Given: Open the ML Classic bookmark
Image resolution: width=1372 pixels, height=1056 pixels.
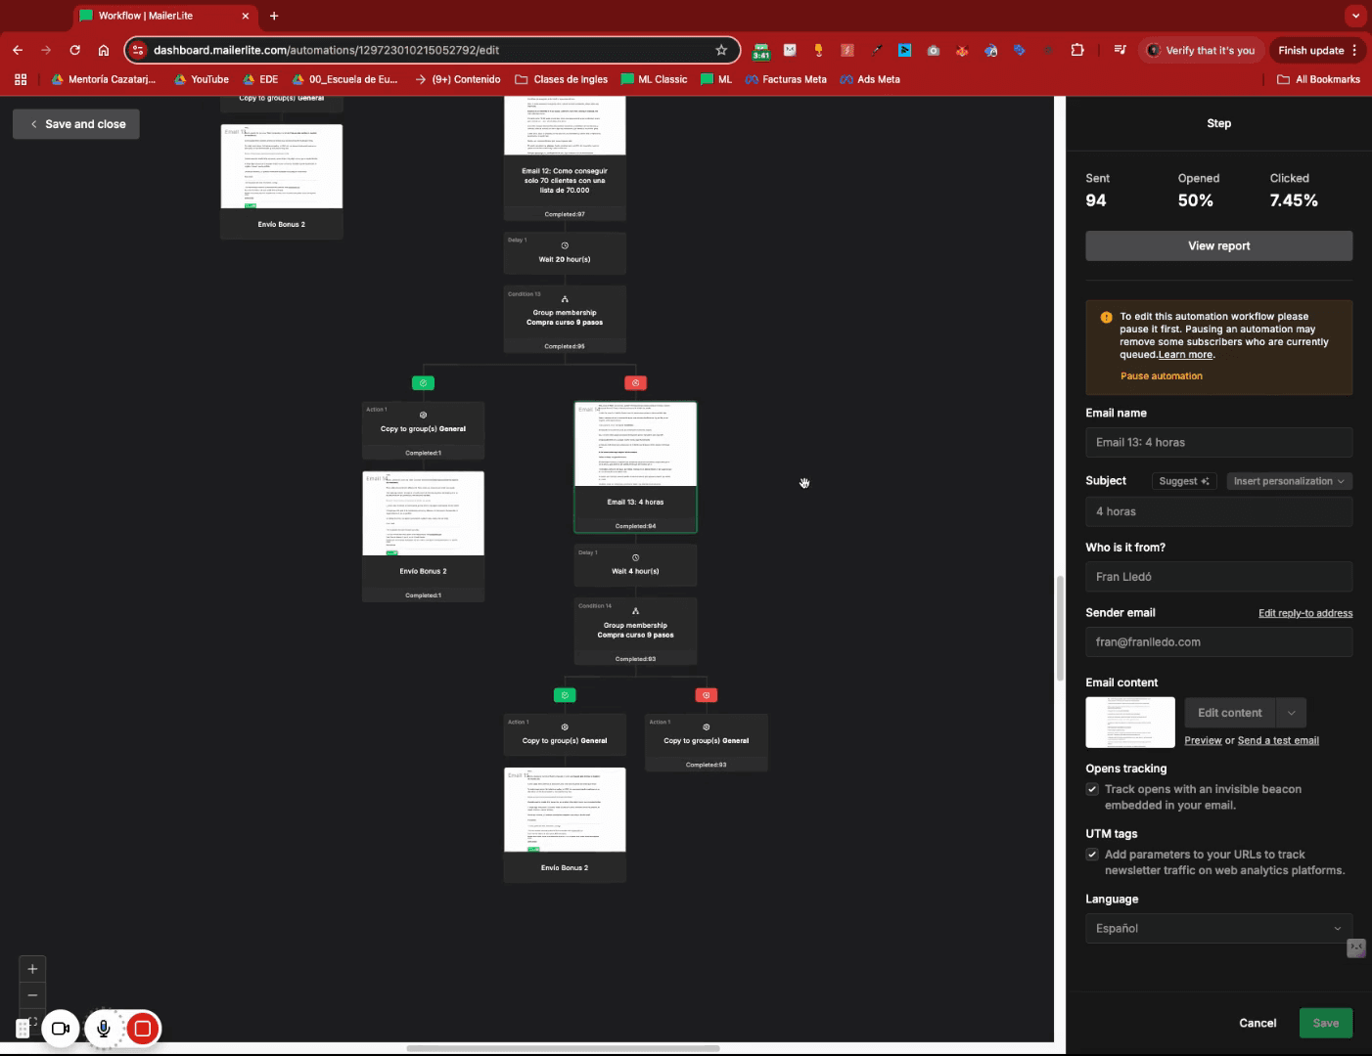Looking at the screenshot, I should point(655,79).
